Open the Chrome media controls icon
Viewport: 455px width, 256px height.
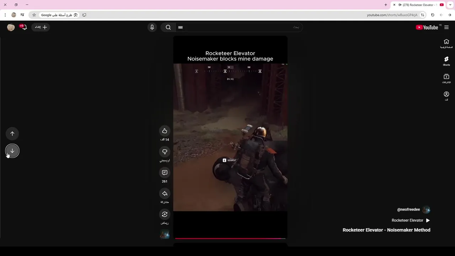click(22, 15)
